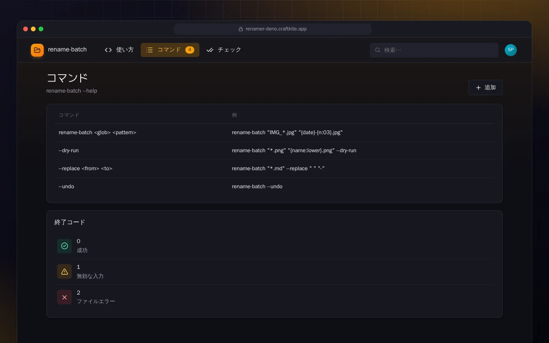Click the rename-batch app name
549x343 pixels.
click(67, 50)
